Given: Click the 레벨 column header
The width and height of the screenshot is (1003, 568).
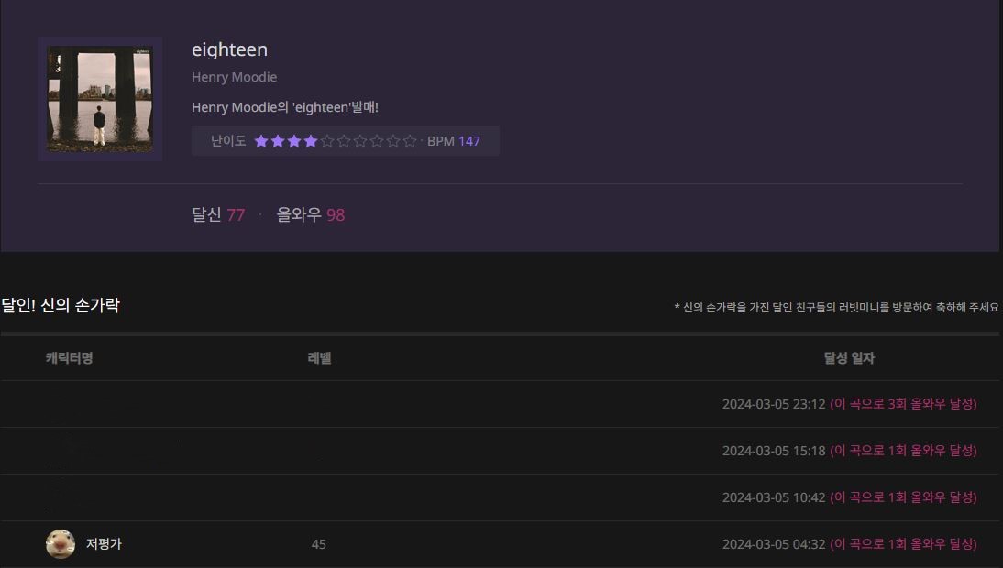Looking at the screenshot, I should [319, 358].
